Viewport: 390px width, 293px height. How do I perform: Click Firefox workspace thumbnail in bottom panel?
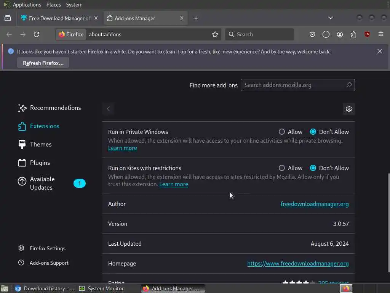tap(346, 288)
